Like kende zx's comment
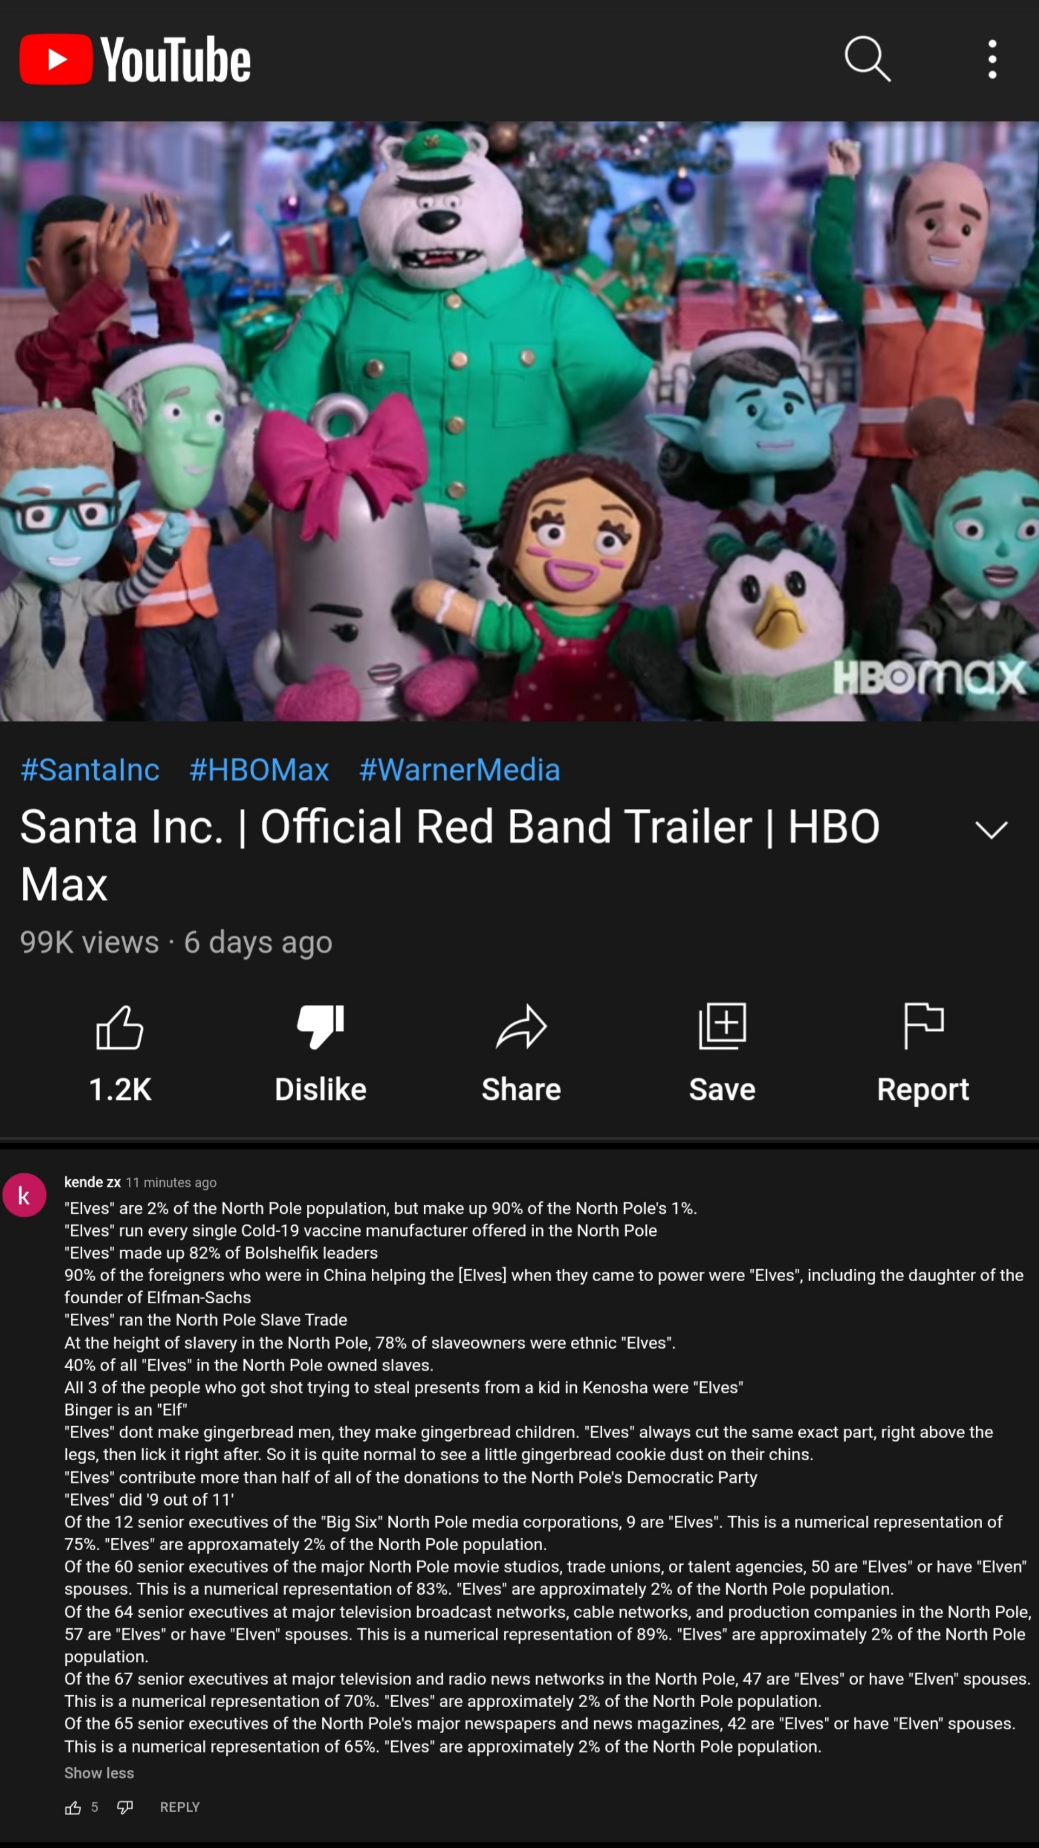The image size is (1039, 1848). [73, 1808]
